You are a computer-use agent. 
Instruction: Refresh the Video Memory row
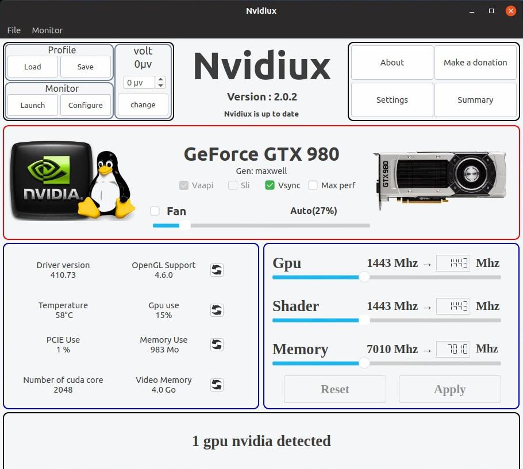click(x=217, y=385)
